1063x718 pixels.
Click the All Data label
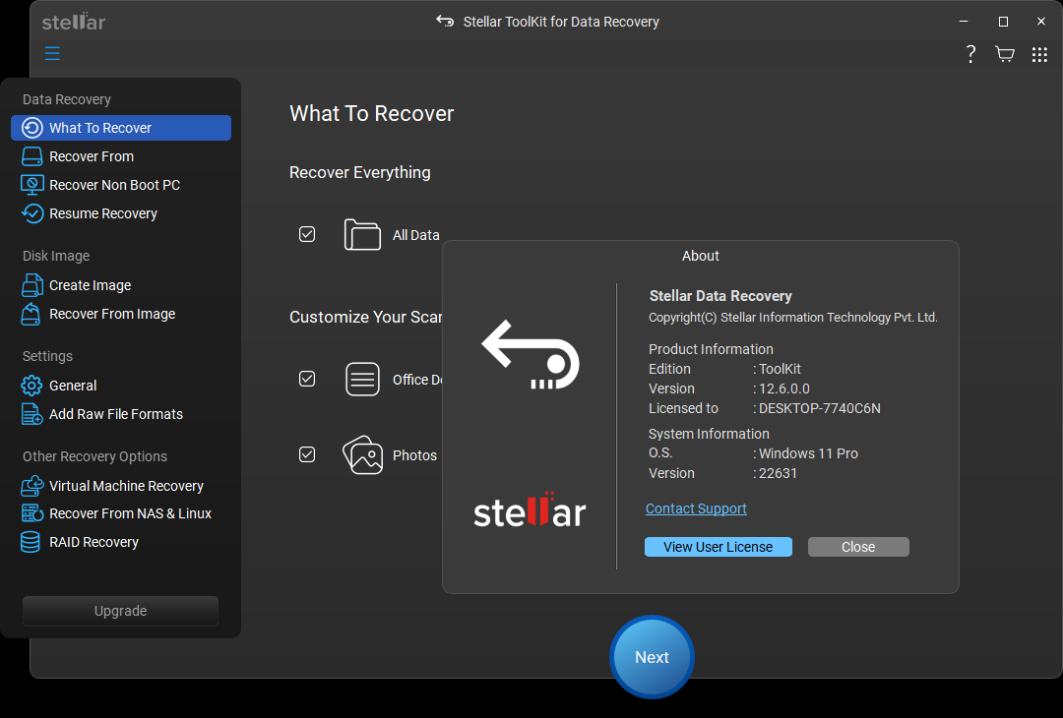[x=416, y=235]
